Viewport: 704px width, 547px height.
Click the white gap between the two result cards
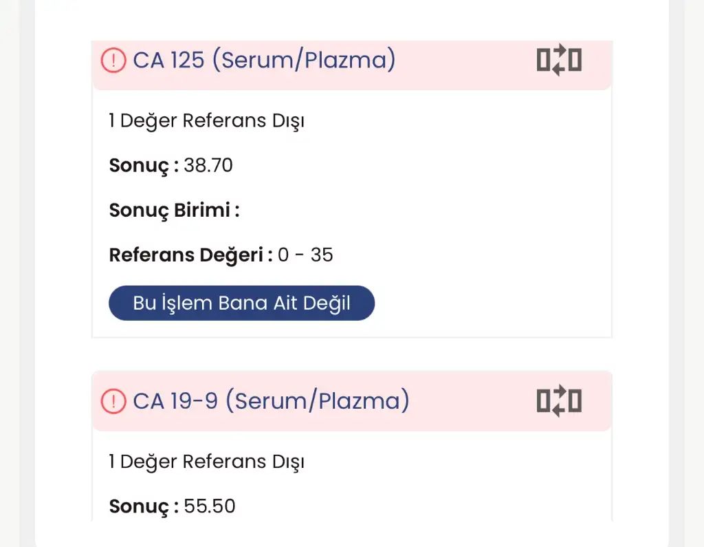(x=351, y=354)
